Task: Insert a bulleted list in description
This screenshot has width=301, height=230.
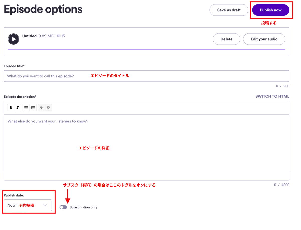Action: coord(26,108)
